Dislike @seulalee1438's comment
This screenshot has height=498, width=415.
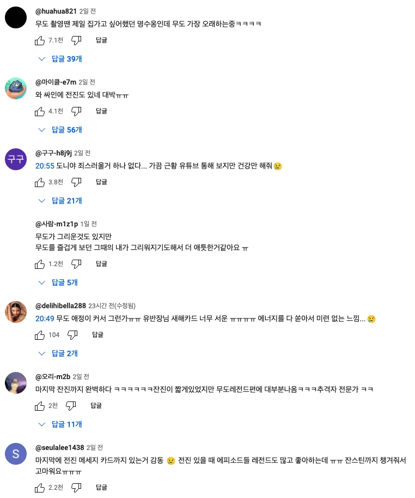point(76,487)
